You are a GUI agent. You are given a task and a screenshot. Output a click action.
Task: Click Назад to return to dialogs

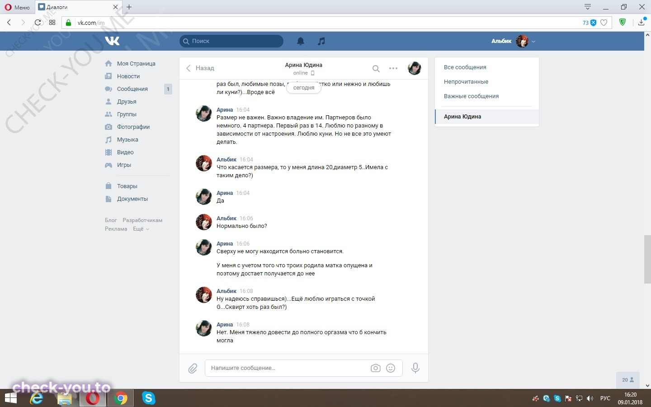point(200,68)
